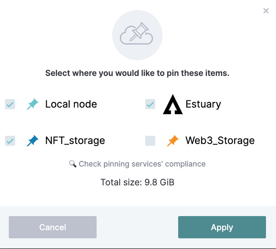This screenshot has width=276, height=249.
Task: Click the Total size 9.8 GiB text
Action: pos(137,182)
